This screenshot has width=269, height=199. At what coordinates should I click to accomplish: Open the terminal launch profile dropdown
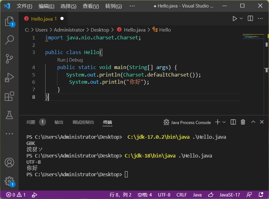224,122
